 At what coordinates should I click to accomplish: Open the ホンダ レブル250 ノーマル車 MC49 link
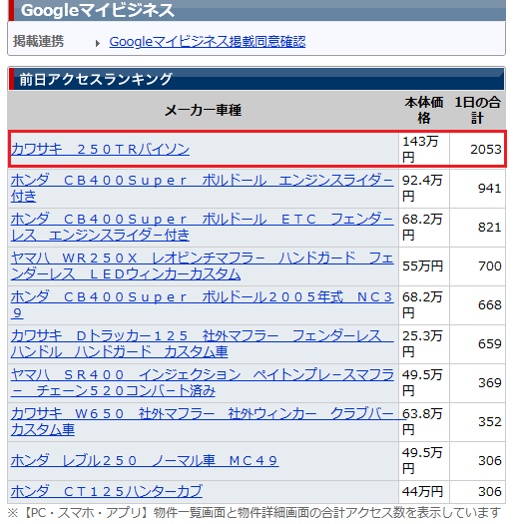(x=145, y=460)
